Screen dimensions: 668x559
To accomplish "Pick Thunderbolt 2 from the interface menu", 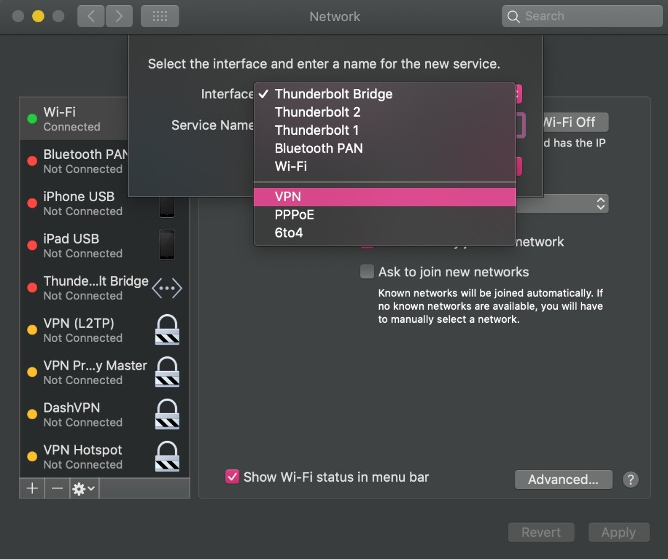I will click(x=317, y=113).
